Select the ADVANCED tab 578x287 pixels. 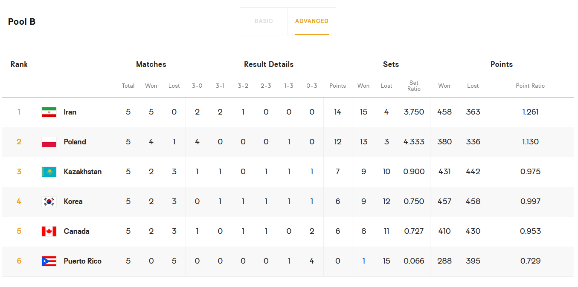click(311, 21)
